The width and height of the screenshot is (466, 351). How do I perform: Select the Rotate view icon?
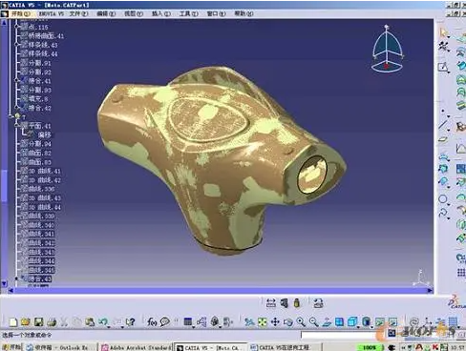coord(288,322)
